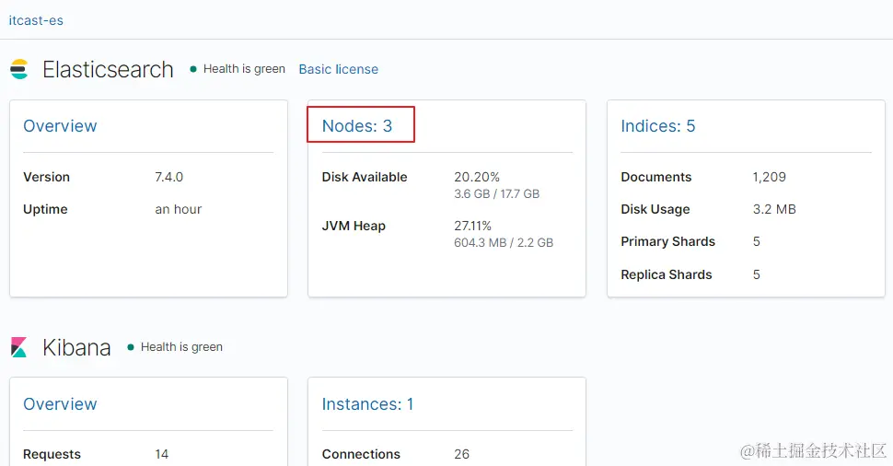Screen dimensions: 893x466
Task: Click the version value 7.4.0
Action: coord(169,177)
